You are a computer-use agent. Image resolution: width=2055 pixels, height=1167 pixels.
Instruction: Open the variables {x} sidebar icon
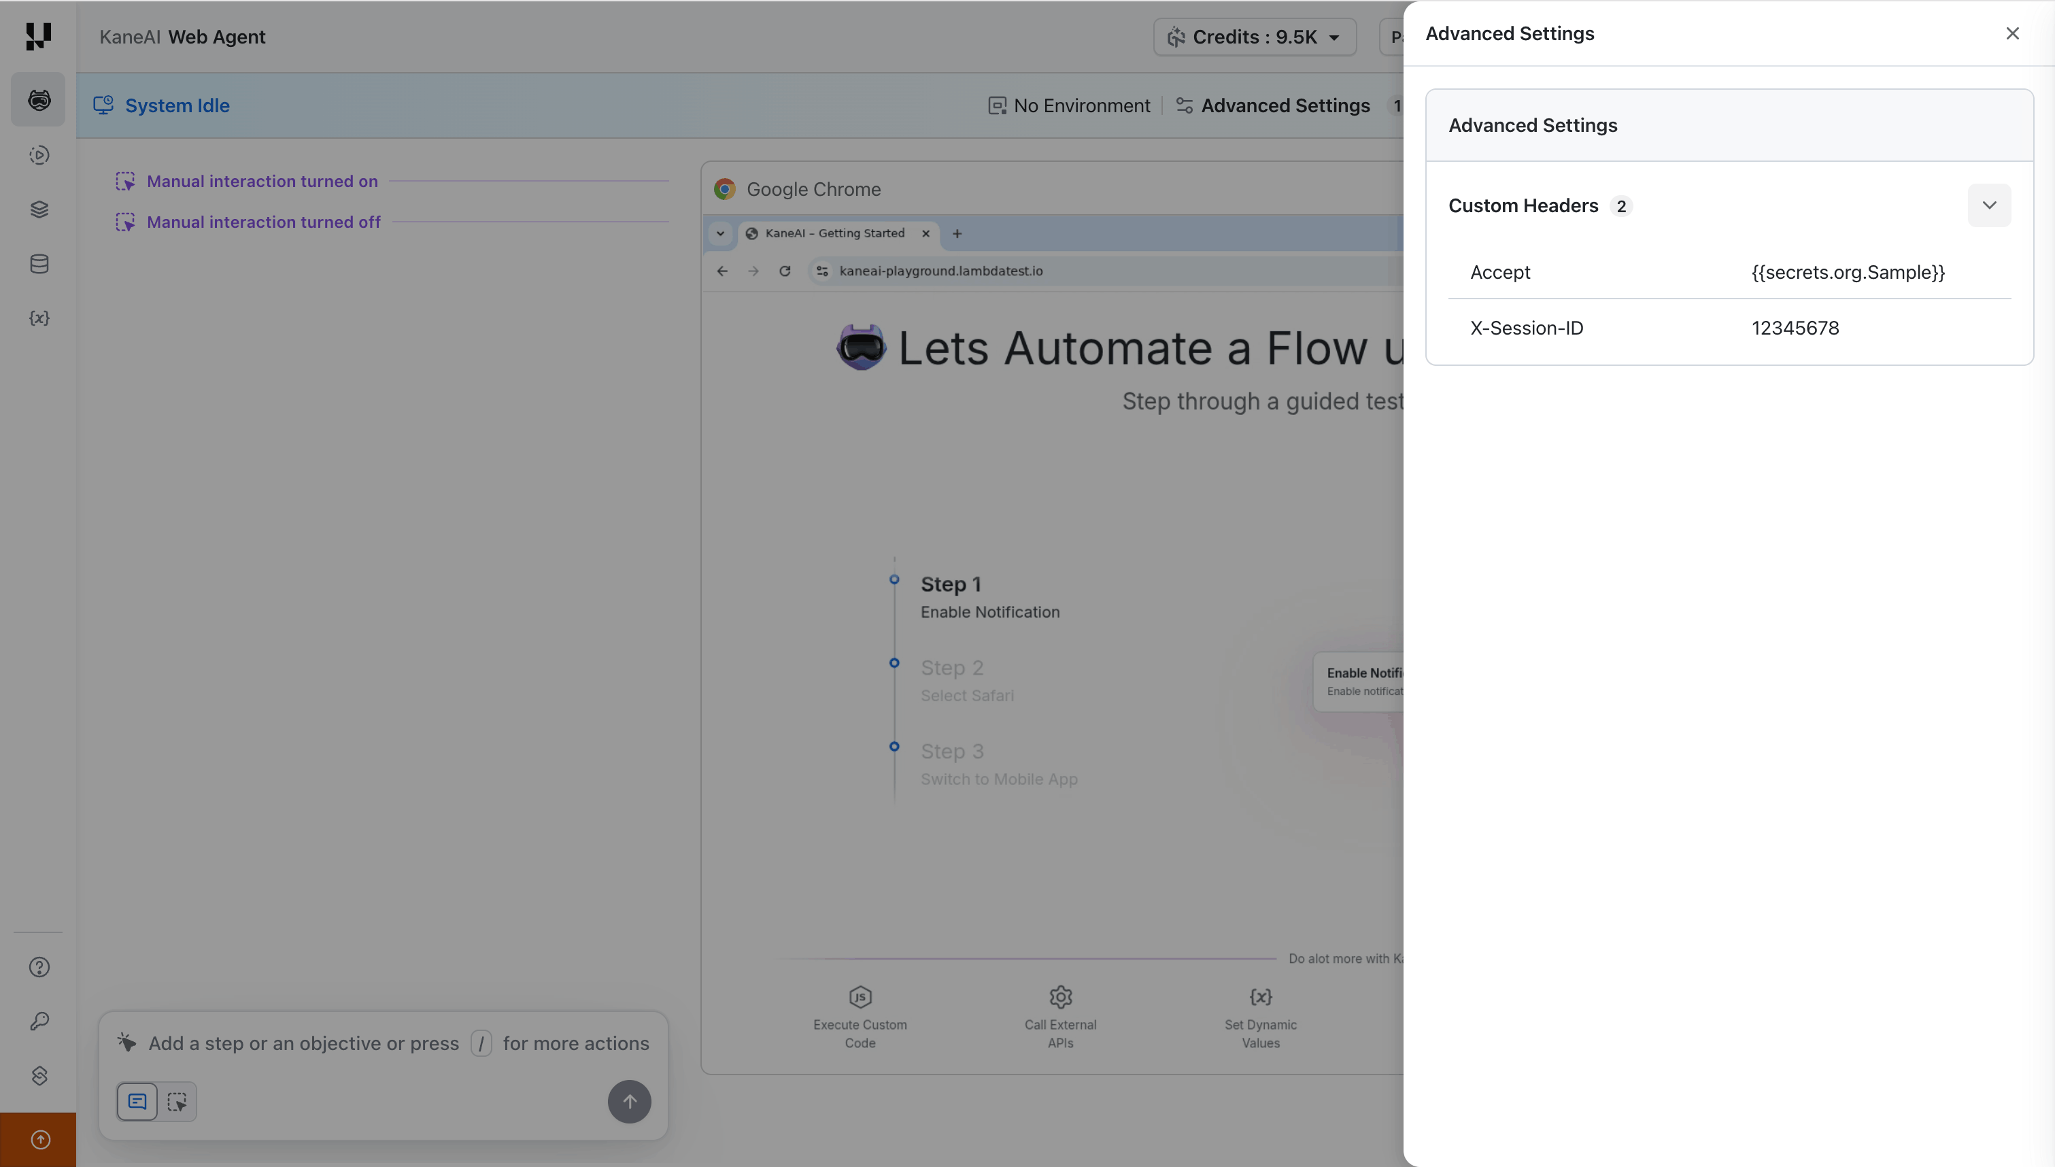[39, 318]
